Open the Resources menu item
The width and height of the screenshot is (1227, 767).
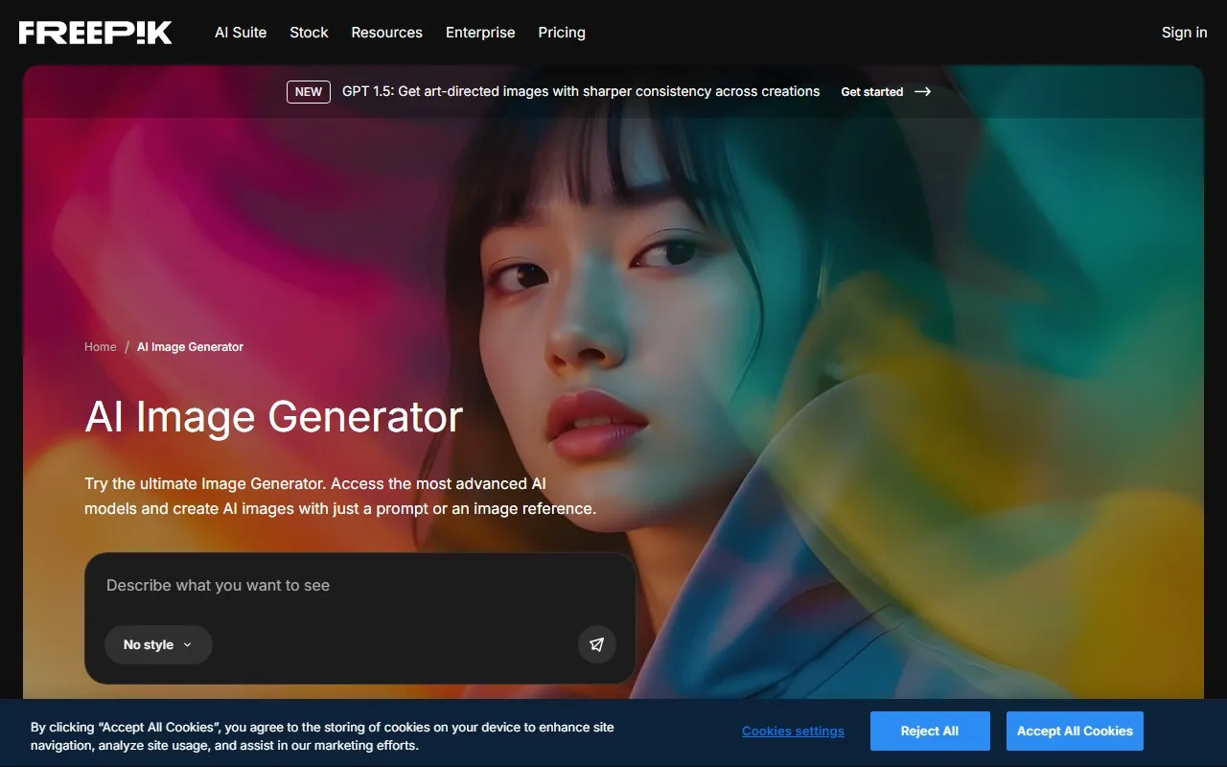(x=386, y=32)
